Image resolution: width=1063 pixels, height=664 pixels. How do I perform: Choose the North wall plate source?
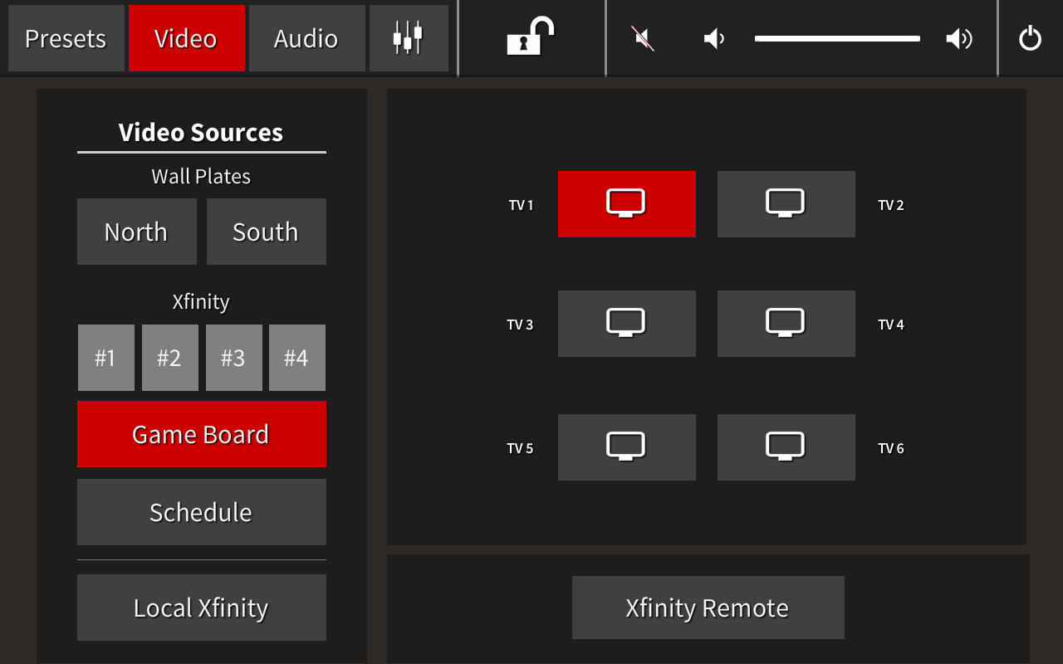coord(136,232)
